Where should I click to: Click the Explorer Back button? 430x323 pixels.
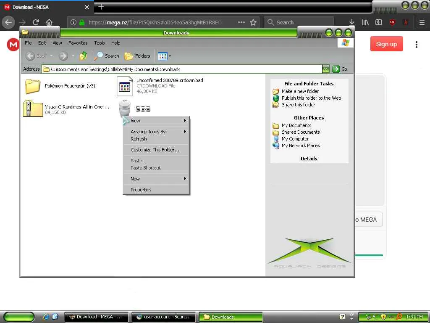37,56
